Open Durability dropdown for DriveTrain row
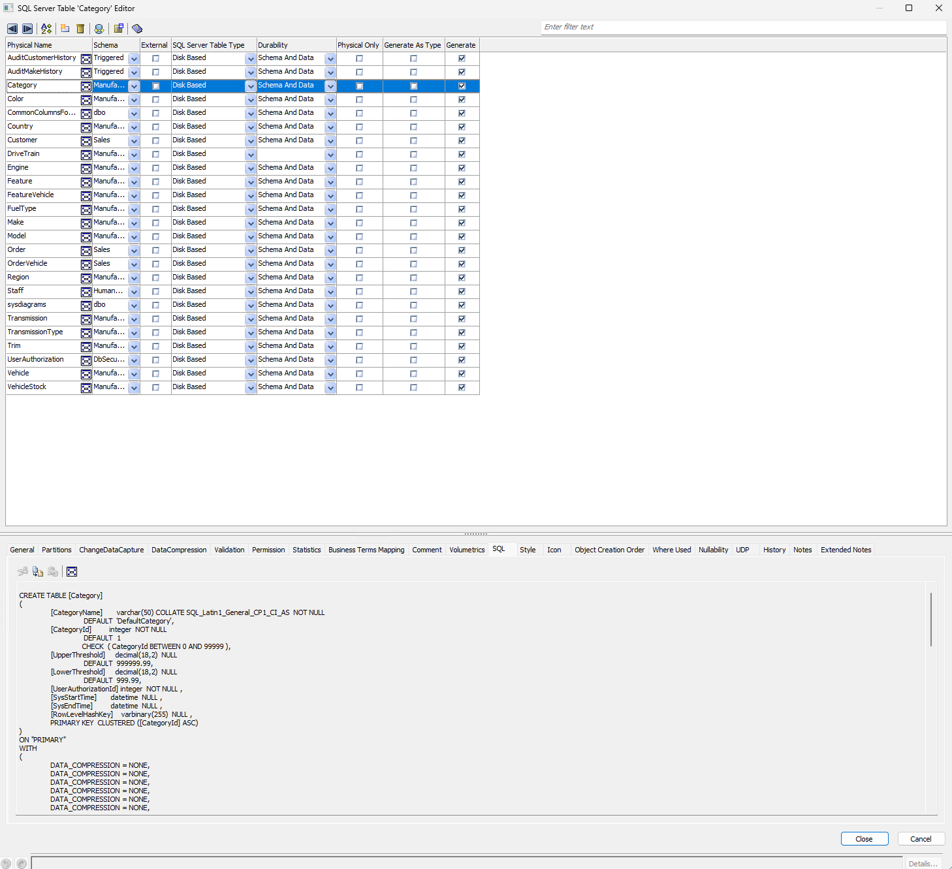952x869 pixels. pyautogui.click(x=330, y=155)
